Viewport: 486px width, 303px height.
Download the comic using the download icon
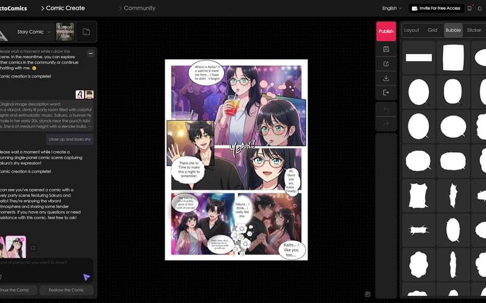point(386,78)
